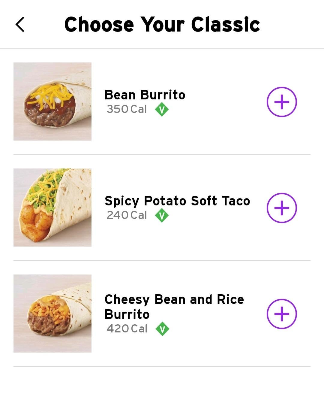The height and width of the screenshot is (400, 324).
Task: Open the Bean Burrito photo
Action: [x=52, y=102]
